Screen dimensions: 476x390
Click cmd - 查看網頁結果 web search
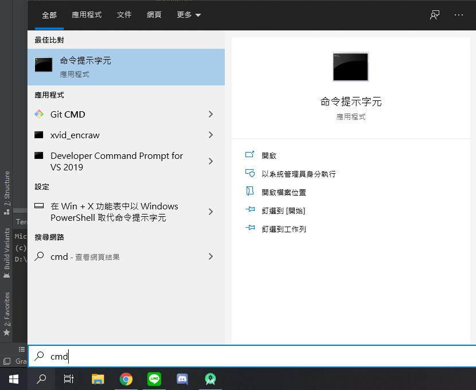pyautogui.click(x=126, y=257)
